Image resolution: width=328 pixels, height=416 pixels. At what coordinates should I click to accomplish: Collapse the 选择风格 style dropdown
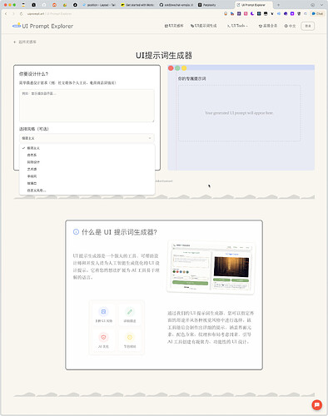click(x=87, y=138)
